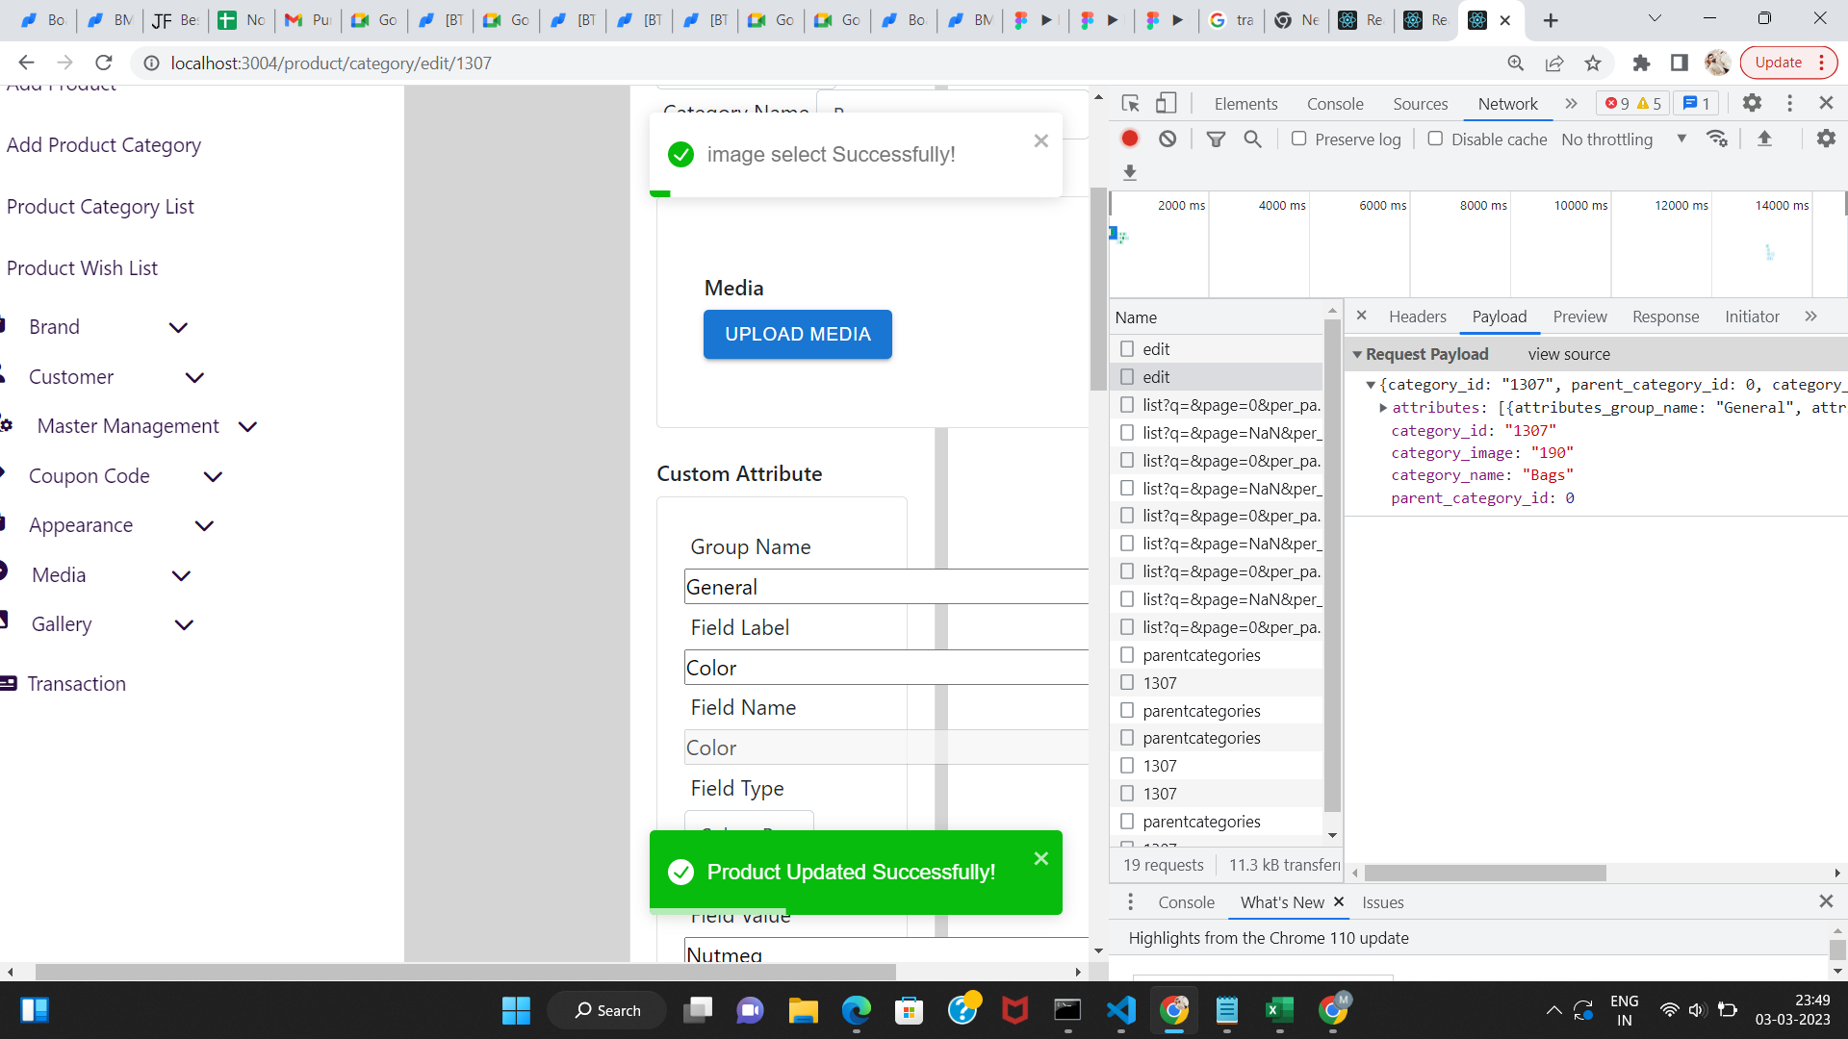This screenshot has height=1039, width=1848.
Task: Open Windows Start menu
Action: (516, 1010)
